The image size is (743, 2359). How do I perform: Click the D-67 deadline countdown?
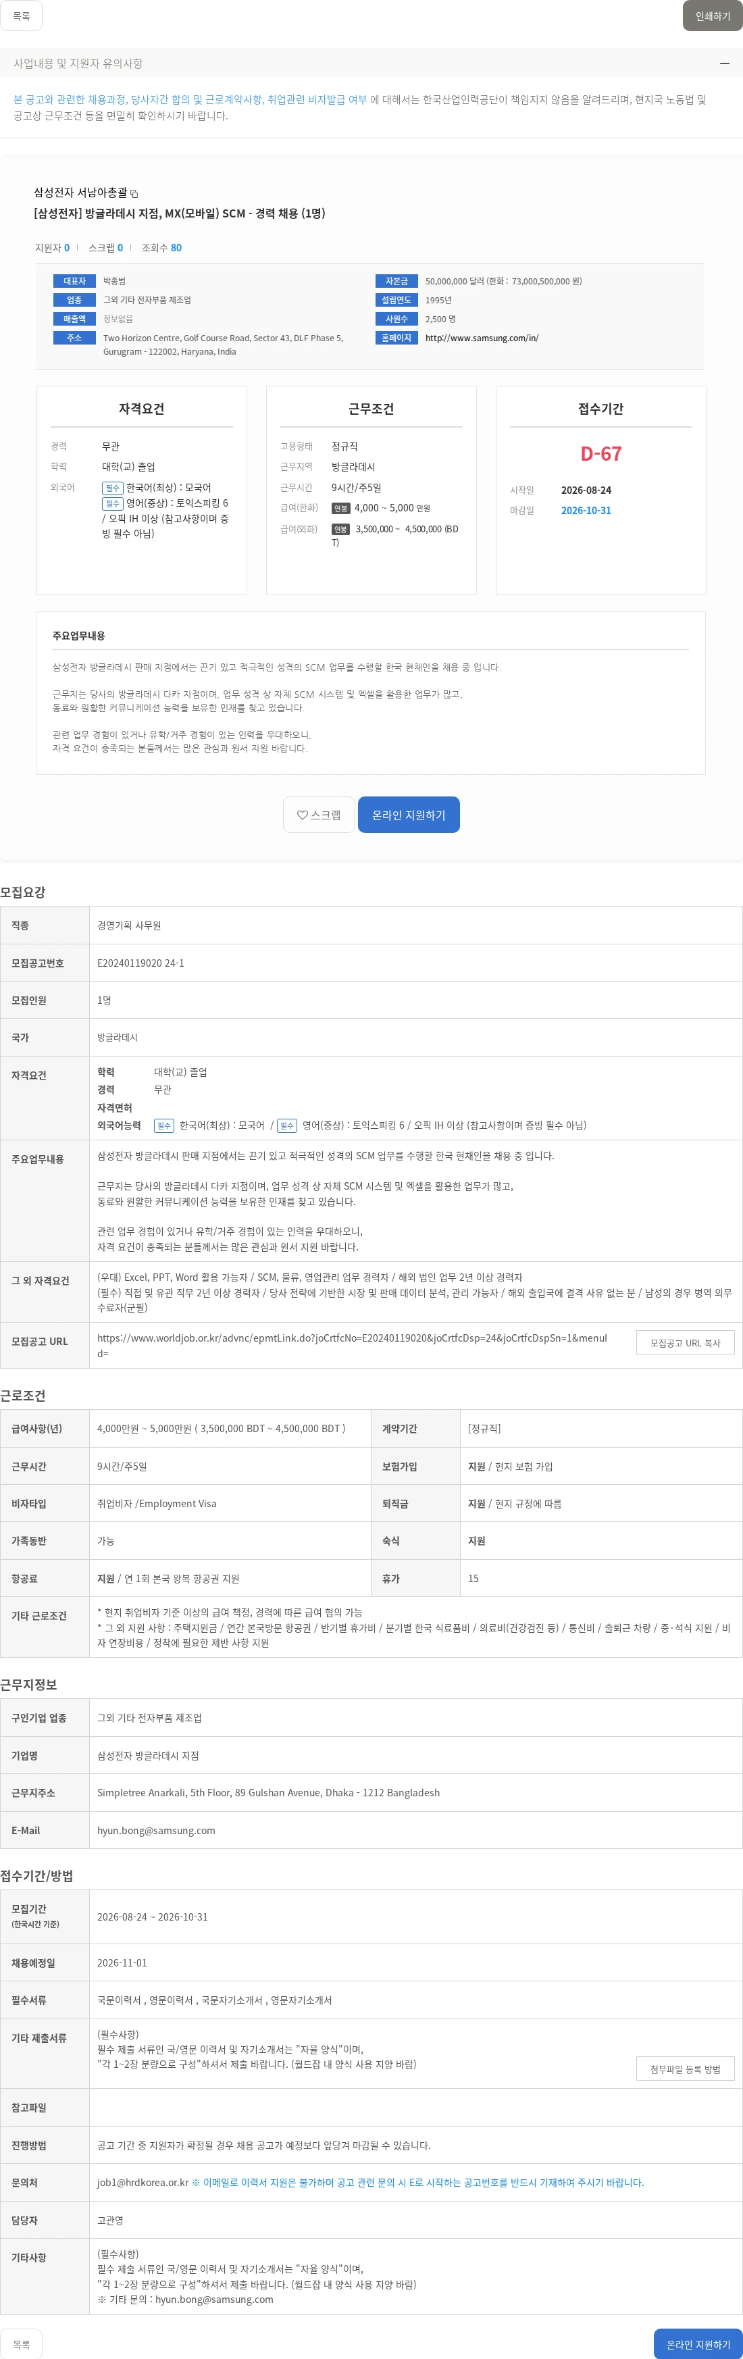(601, 453)
